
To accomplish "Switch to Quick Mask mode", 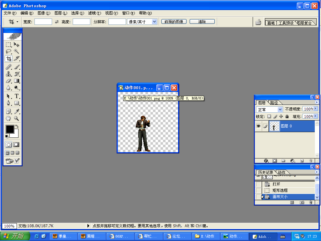I will click(16, 145).
